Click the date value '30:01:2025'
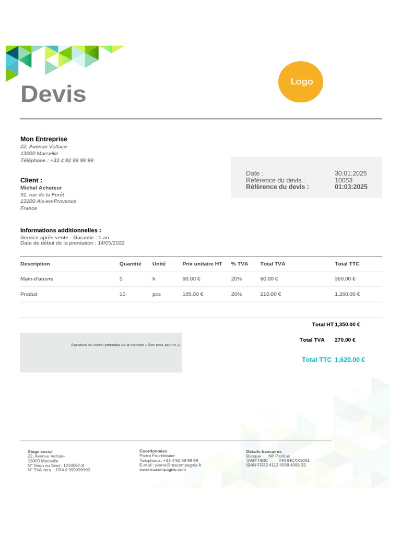This screenshot has width=401, height=535. coord(350,173)
